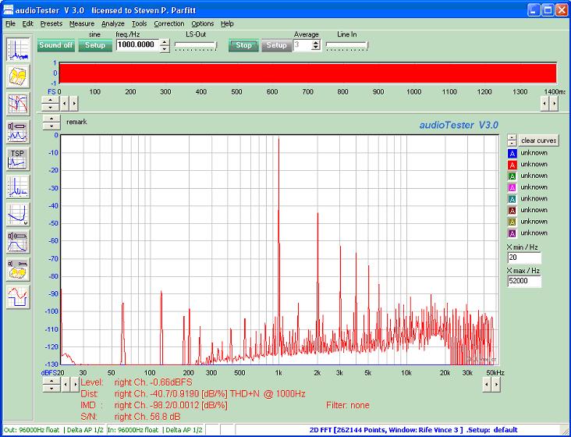Screen dimensions: 571x437
Task: Select the purple curve A marker
Action: tap(512, 233)
